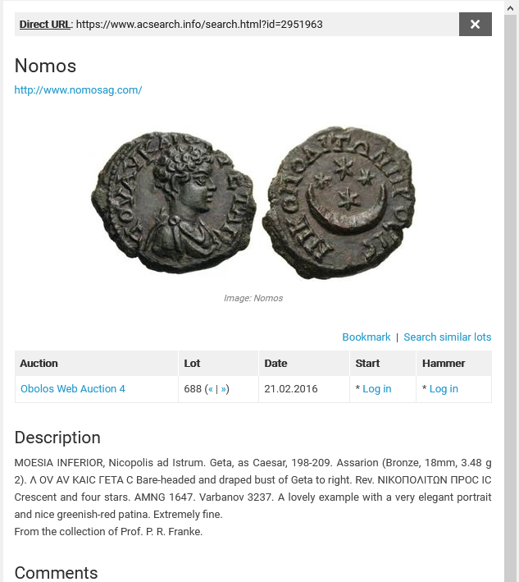Click the coin obverse portrait image

pyautogui.click(x=174, y=202)
